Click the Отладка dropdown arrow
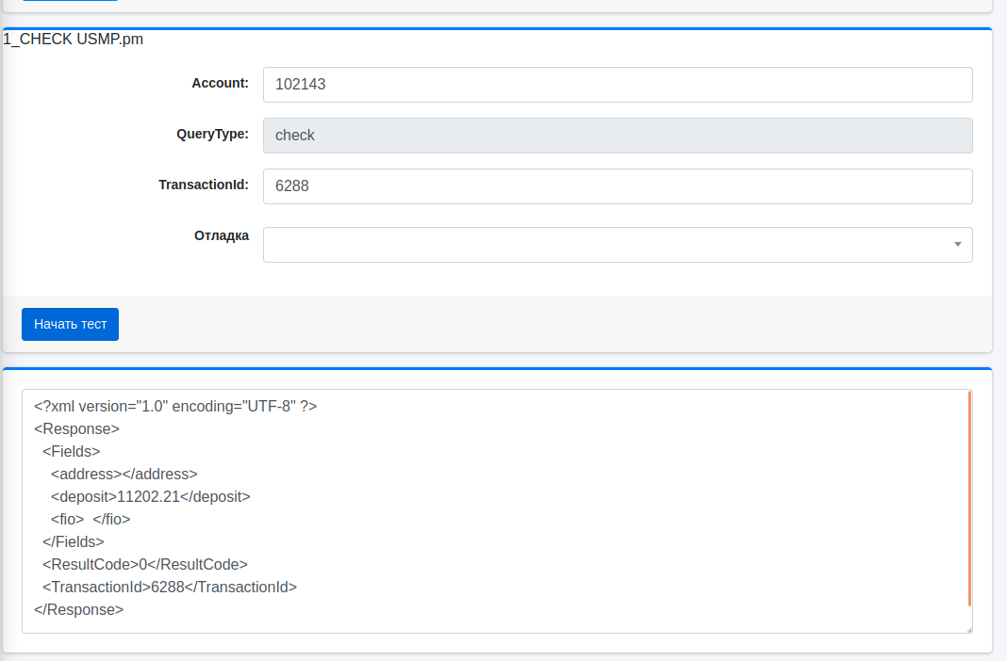Screen dimensions: 1007x661 (957, 245)
